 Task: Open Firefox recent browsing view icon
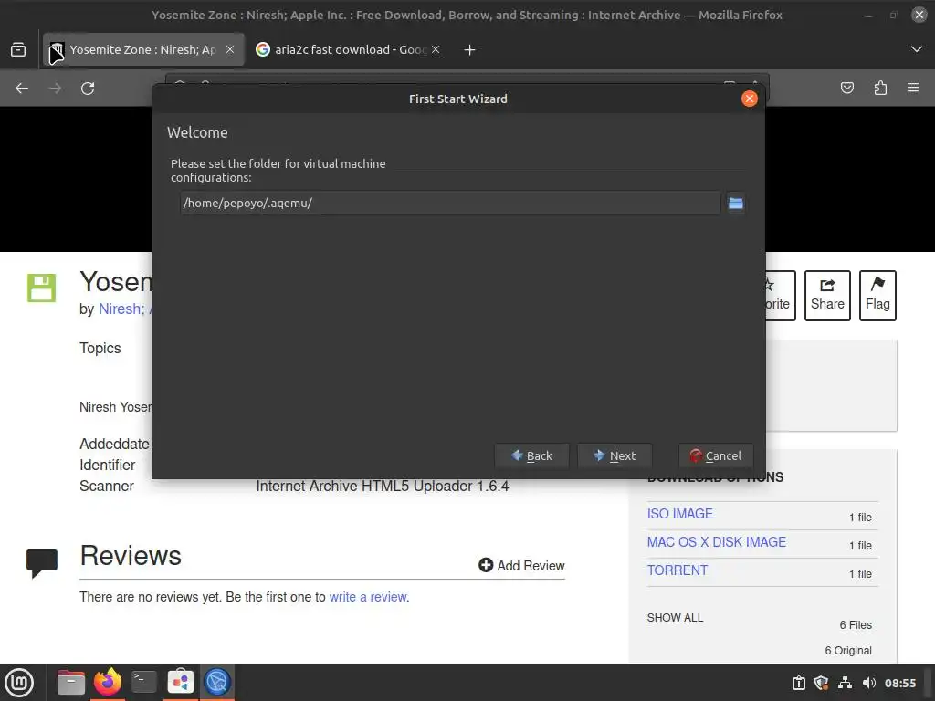click(18, 50)
